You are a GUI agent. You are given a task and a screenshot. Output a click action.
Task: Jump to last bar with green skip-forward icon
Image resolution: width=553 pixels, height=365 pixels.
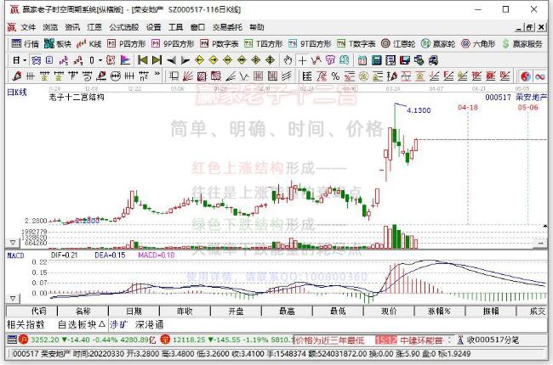tap(157, 60)
